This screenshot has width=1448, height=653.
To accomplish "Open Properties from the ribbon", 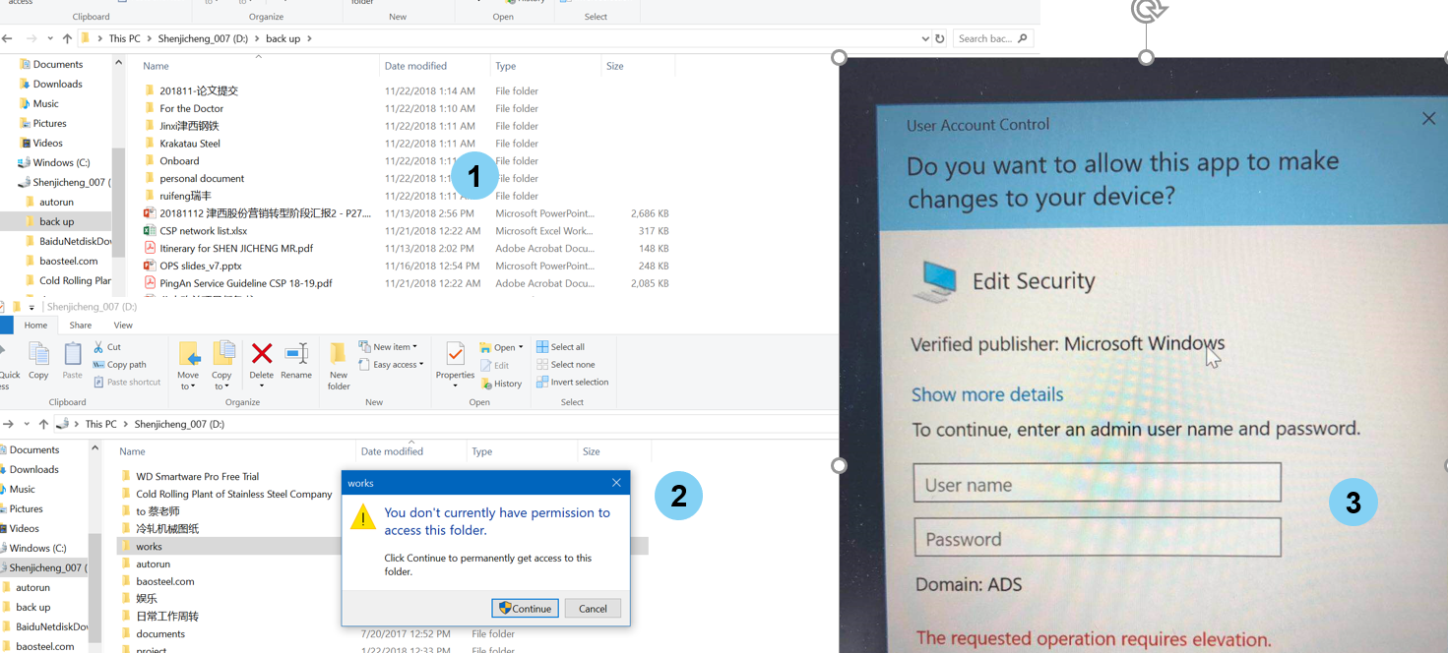I will point(455,364).
